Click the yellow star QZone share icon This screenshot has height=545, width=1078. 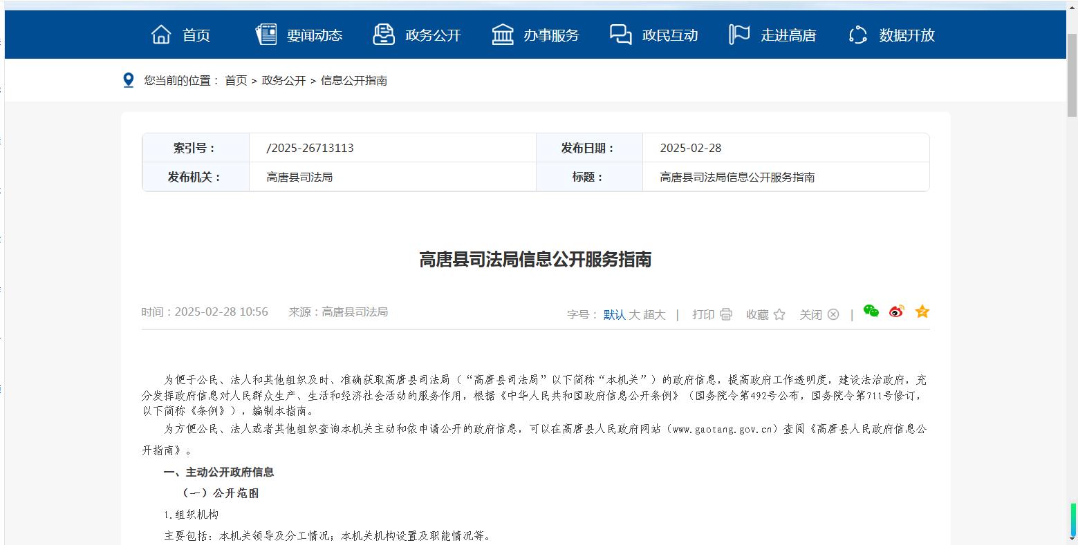(922, 312)
